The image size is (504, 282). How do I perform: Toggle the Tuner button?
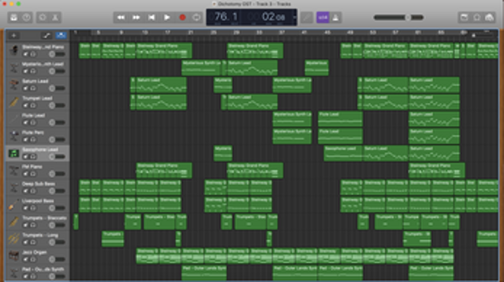[x=307, y=17]
